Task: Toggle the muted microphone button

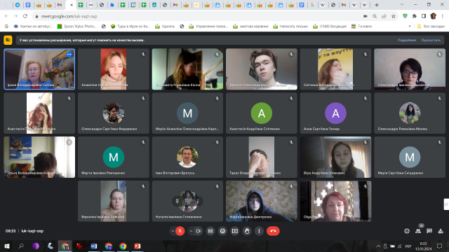Action: pyautogui.click(x=180, y=231)
